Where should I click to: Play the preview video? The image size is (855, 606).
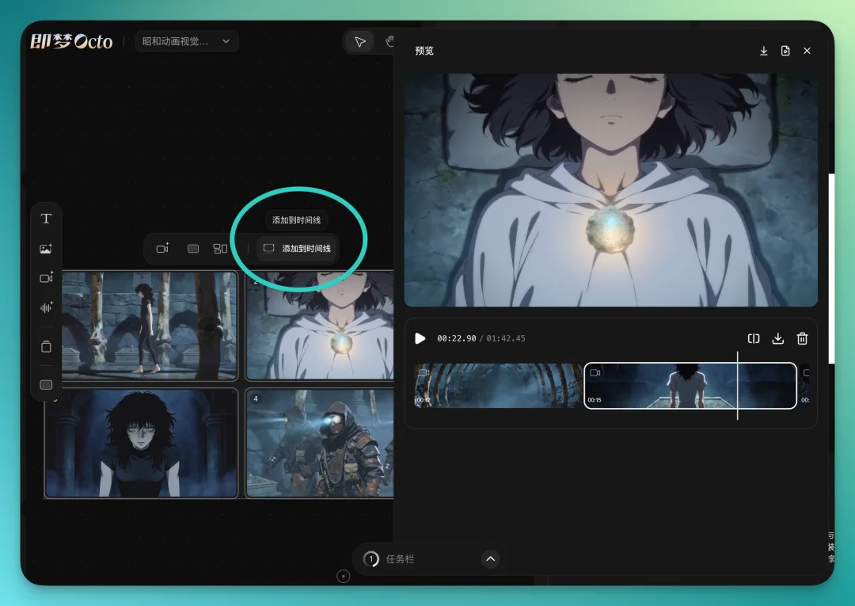click(x=420, y=338)
